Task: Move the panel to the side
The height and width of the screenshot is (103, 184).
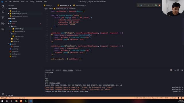Action: (x=178, y=70)
